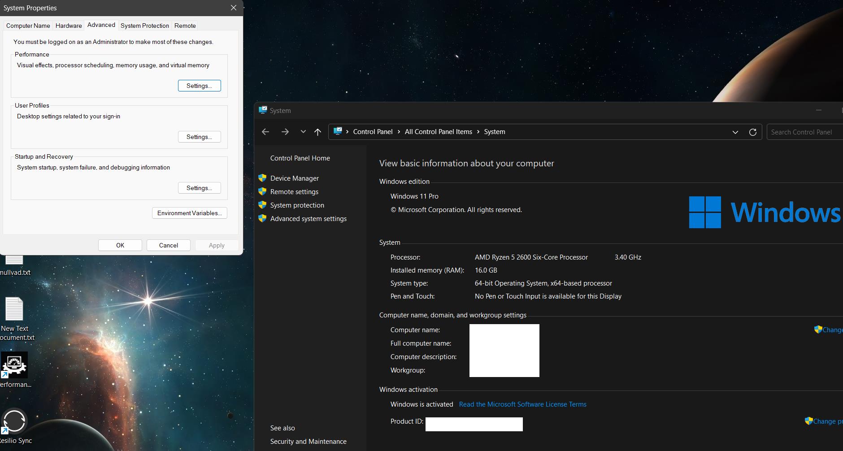Expand chevron after Control Panel breadcrumb

tap(399, 132)
